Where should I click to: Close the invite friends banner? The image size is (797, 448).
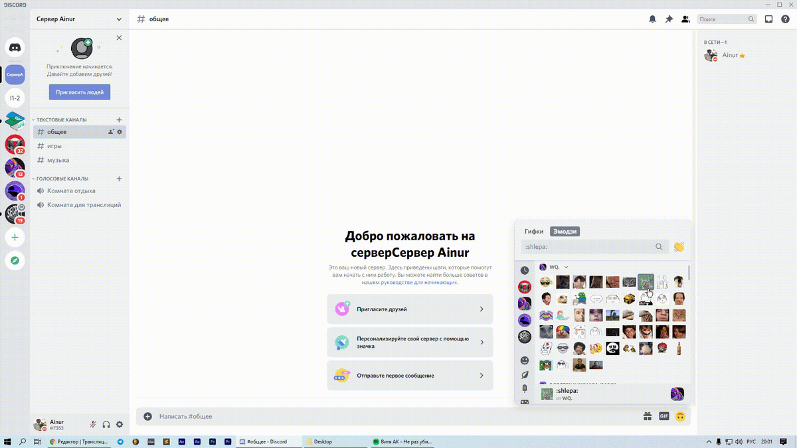tap(119, 38)
